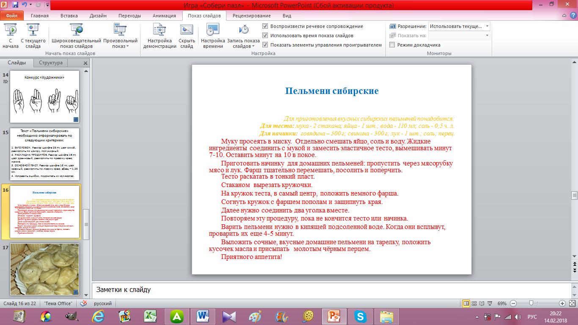The height and width of the screenshot is (325, 578).
Task: Zoom out with minus button
Action: [512, 303]
